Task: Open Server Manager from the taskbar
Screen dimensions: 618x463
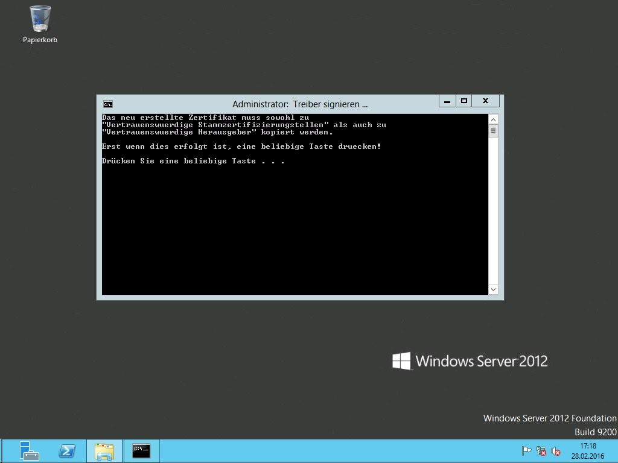Action: coord(28,451)
